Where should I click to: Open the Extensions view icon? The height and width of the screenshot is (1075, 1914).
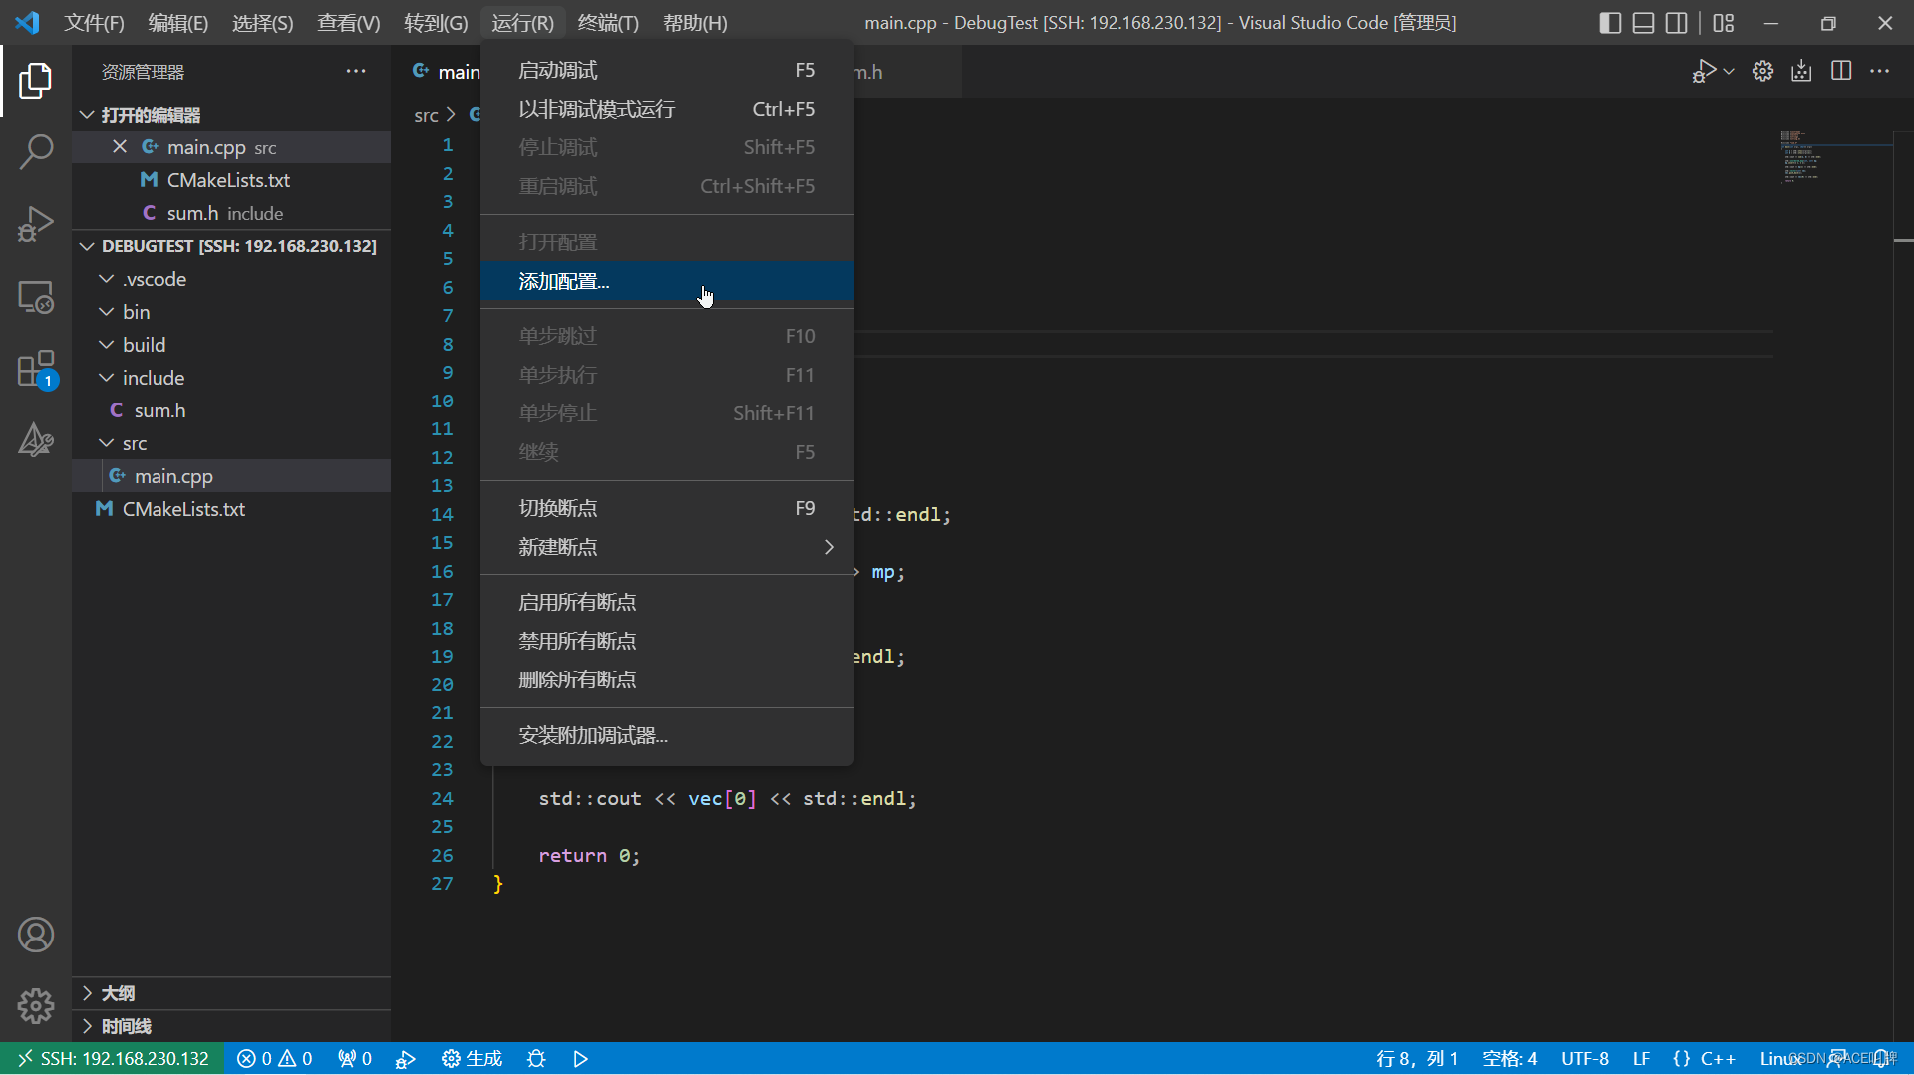[36, 369]
